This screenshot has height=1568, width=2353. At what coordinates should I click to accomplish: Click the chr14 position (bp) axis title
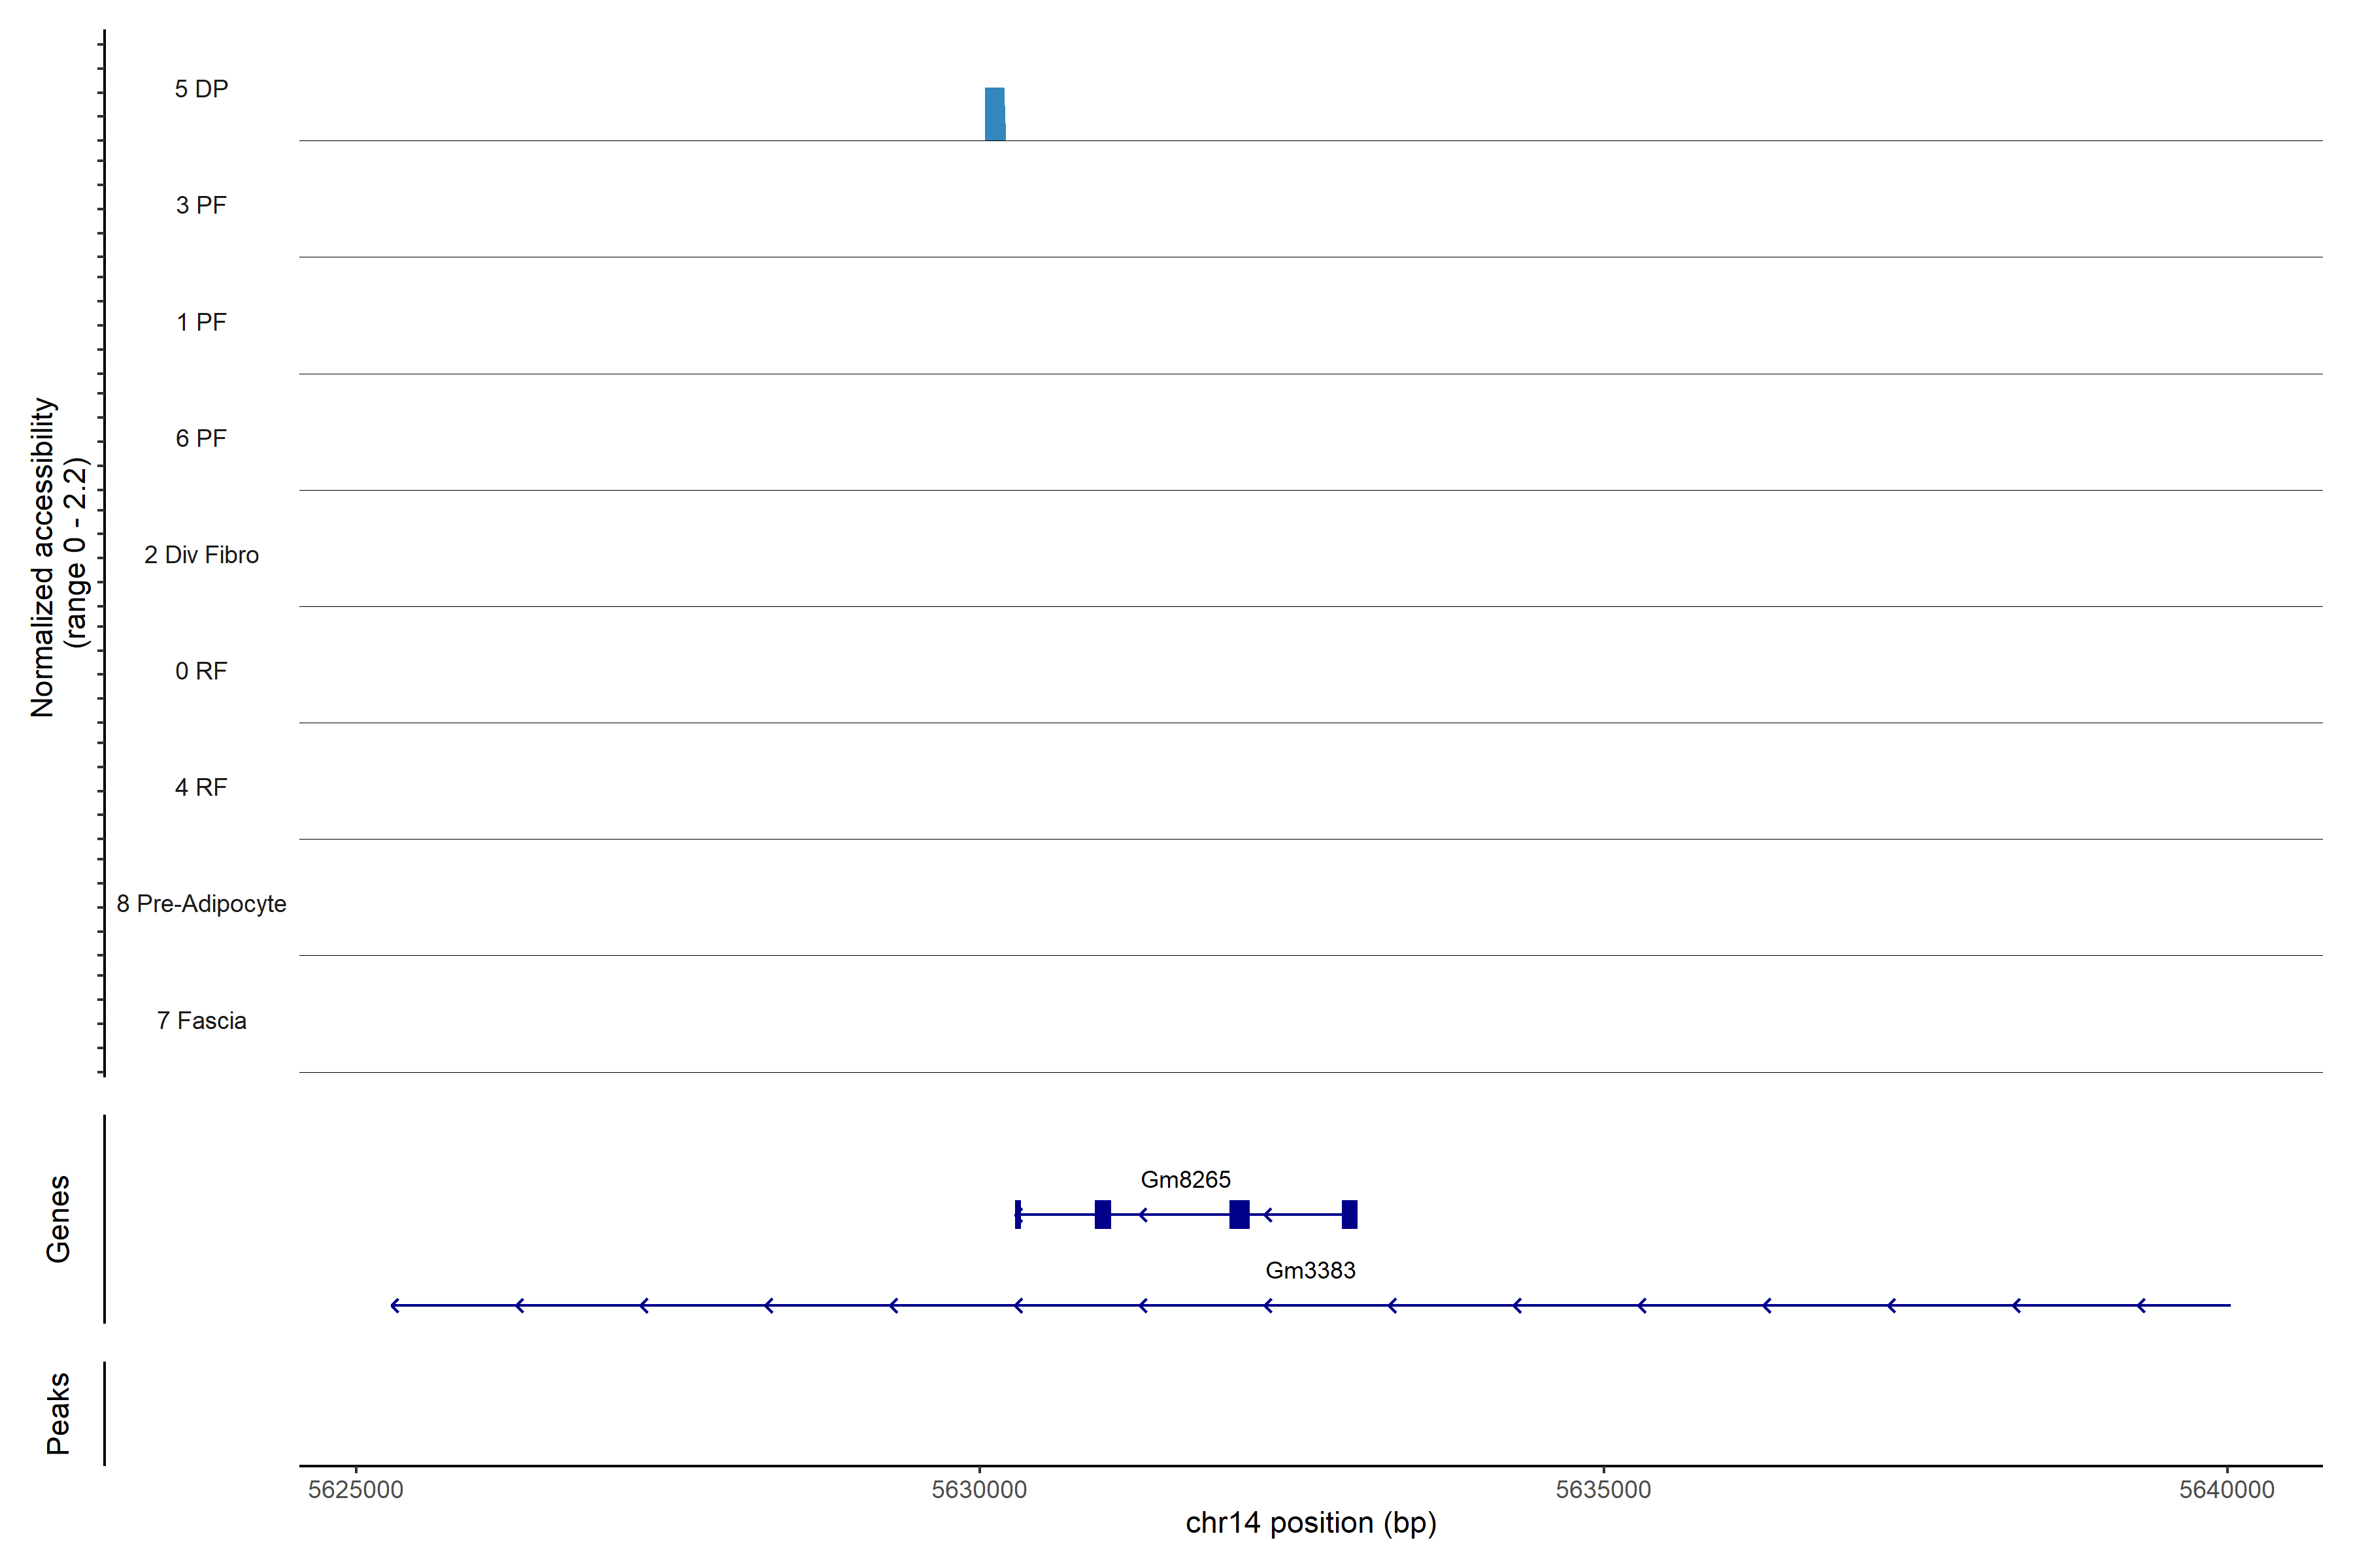1310,1523
